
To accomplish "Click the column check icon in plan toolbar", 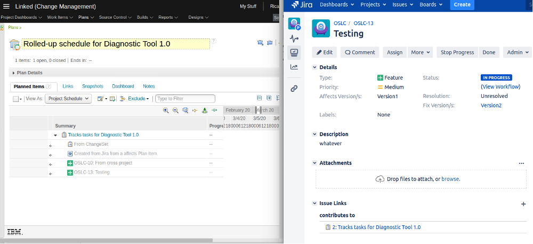I will click(x=112, y=99).
